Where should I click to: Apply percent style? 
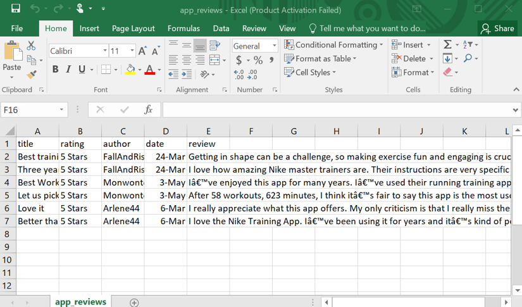258,60
